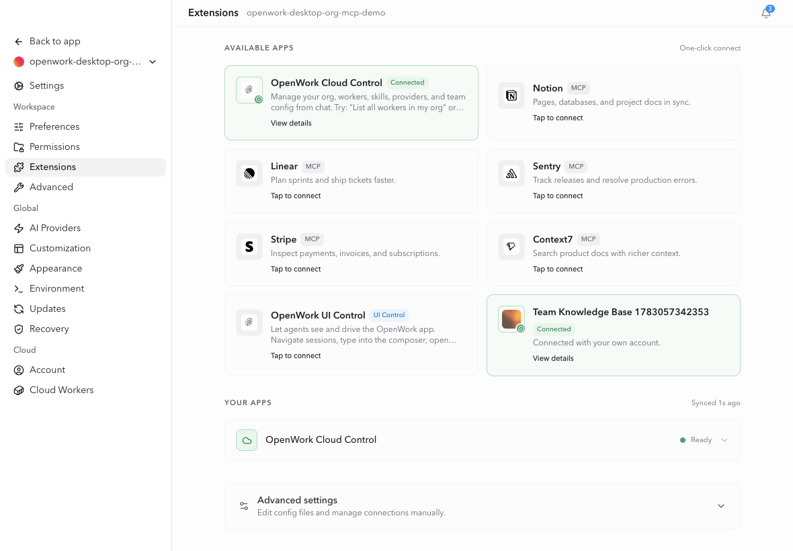Click the Account person icon
The height and width of the screenshot is (551, 793).
coord(19,370)
